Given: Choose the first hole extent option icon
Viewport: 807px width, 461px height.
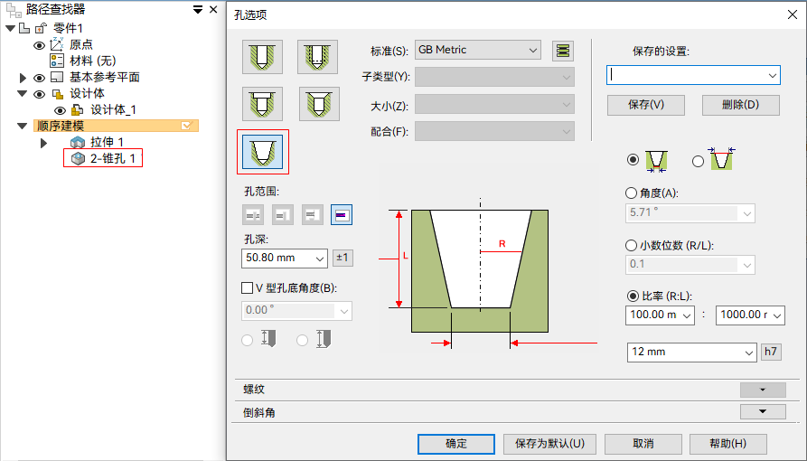Looking at the screenshot, I should (x=253, y=215).
